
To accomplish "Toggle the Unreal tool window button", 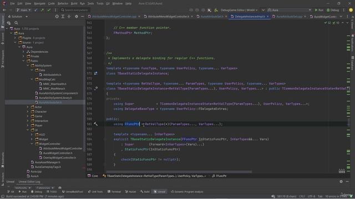I will click(160, 192).
